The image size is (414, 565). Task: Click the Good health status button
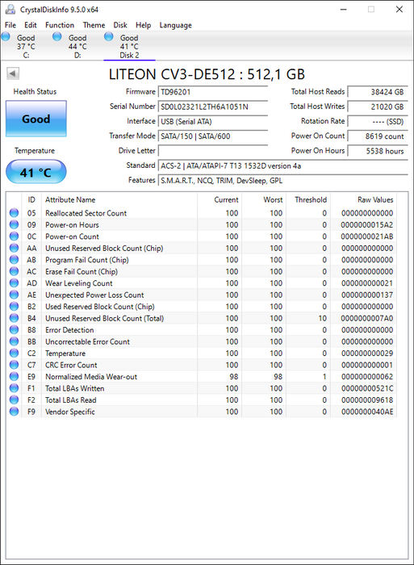tap(36, 119)
